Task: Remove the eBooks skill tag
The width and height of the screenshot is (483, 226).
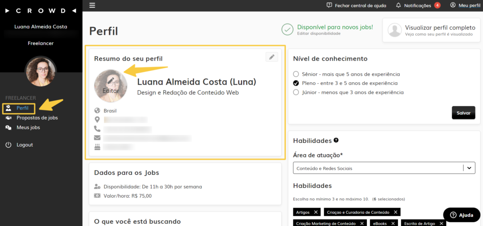Action: 393,224
